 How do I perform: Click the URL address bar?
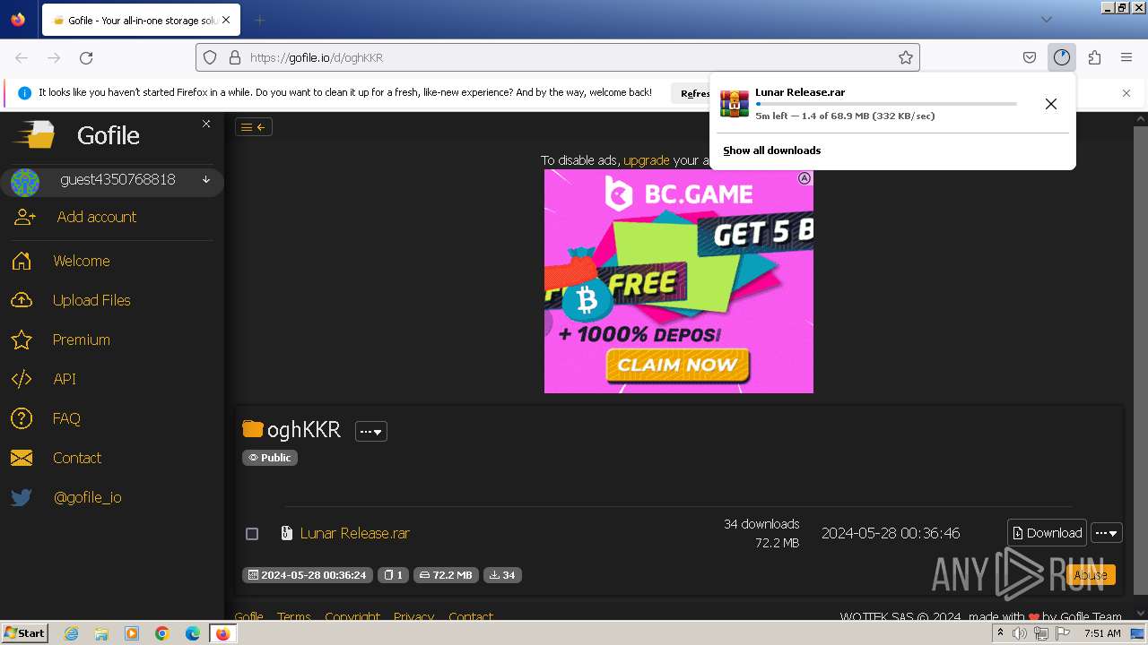click(x=558, y=57)
